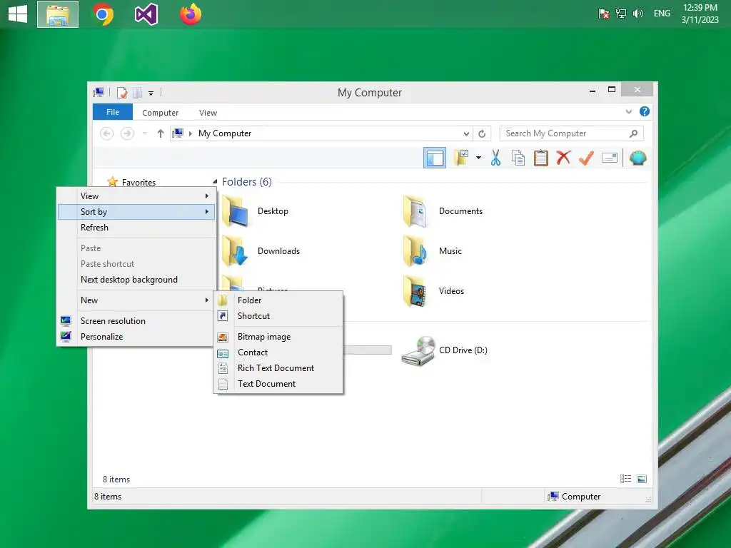This screenshot has width=731, height=548.
Task: Click the network tray icon
Action: (x=620, y=14)
